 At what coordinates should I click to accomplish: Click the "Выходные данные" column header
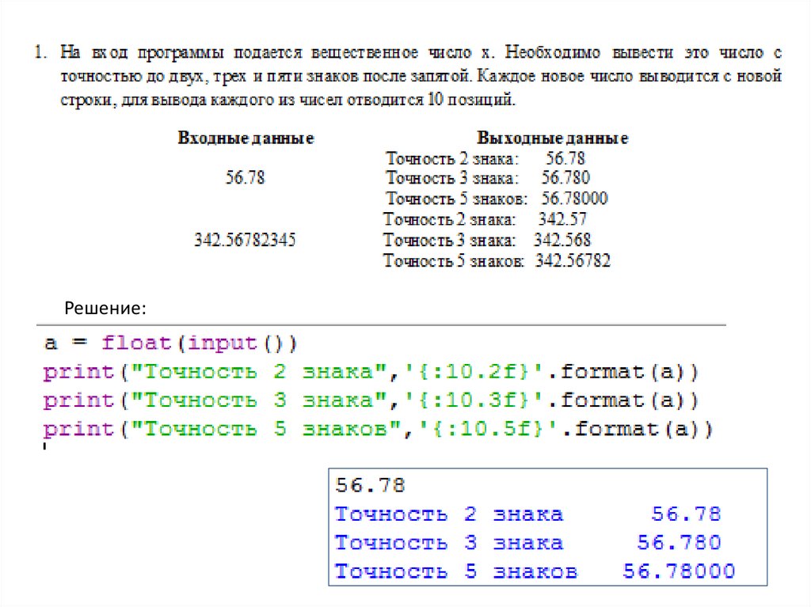[552, 138]
